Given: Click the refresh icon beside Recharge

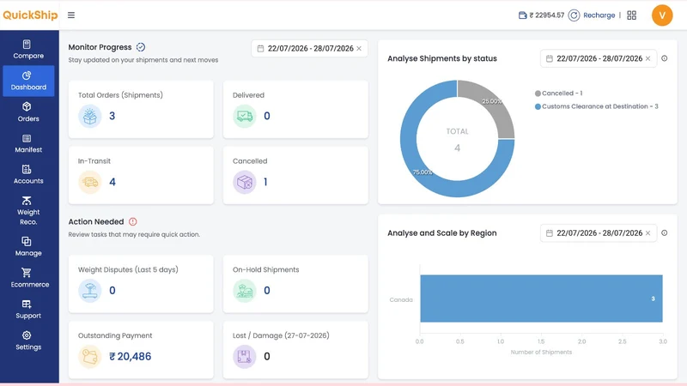Looking at the screenshot, I should click(574, 15).
